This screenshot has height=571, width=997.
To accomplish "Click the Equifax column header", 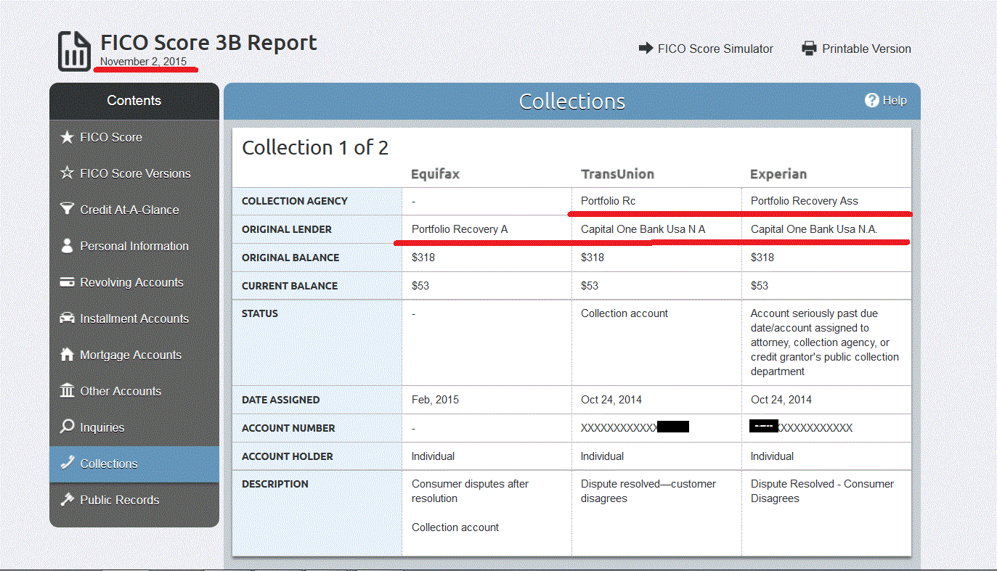I will pos(435,174).
